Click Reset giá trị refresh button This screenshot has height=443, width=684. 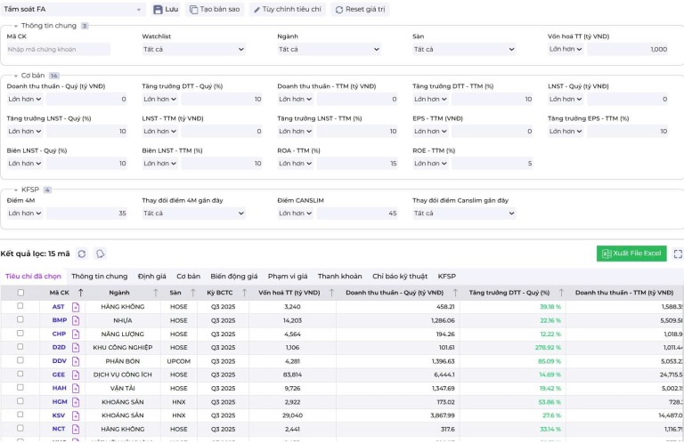click(360, 9)
